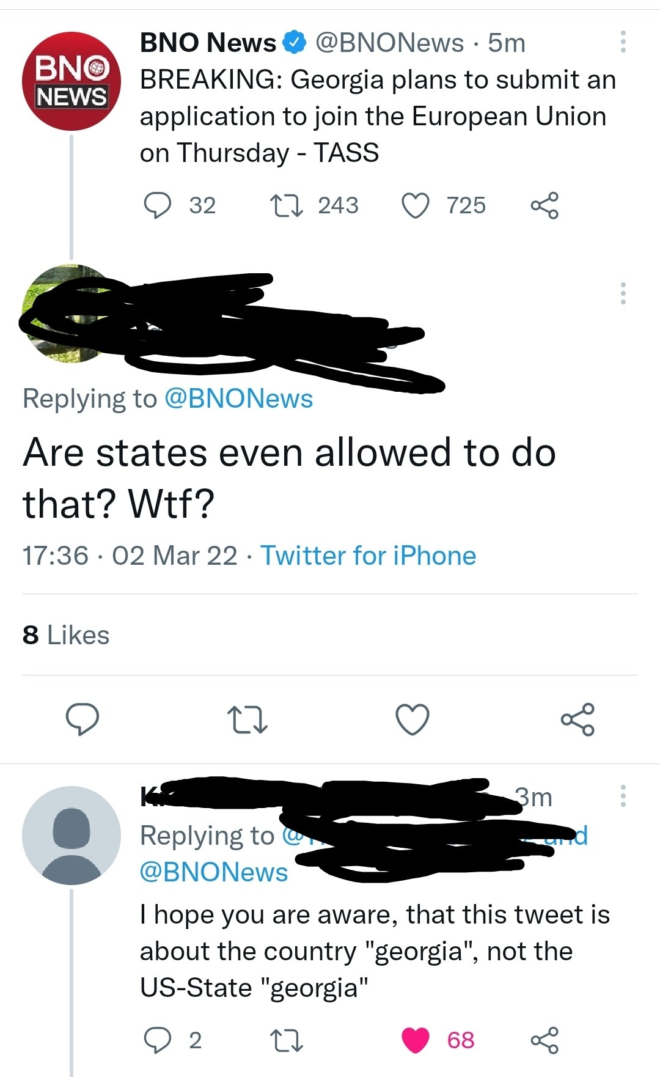Viewport: 660px width, 1077px height.
Task: Reply to the BNO News tweet
Action: pos(158,205)
